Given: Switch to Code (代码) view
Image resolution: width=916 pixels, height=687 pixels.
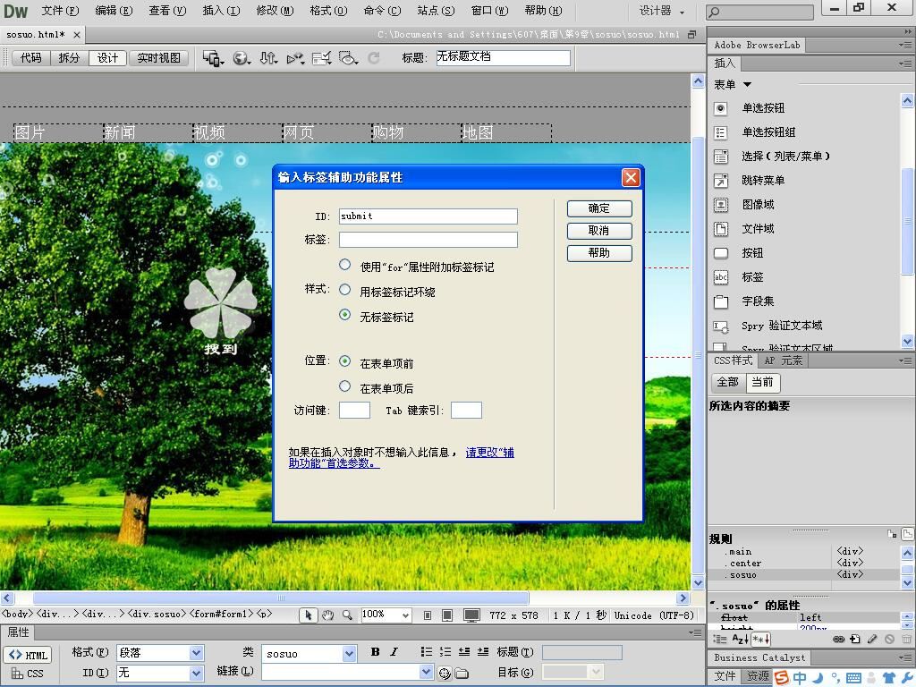Looking at the screenshot, I should (x=31, y=58).
